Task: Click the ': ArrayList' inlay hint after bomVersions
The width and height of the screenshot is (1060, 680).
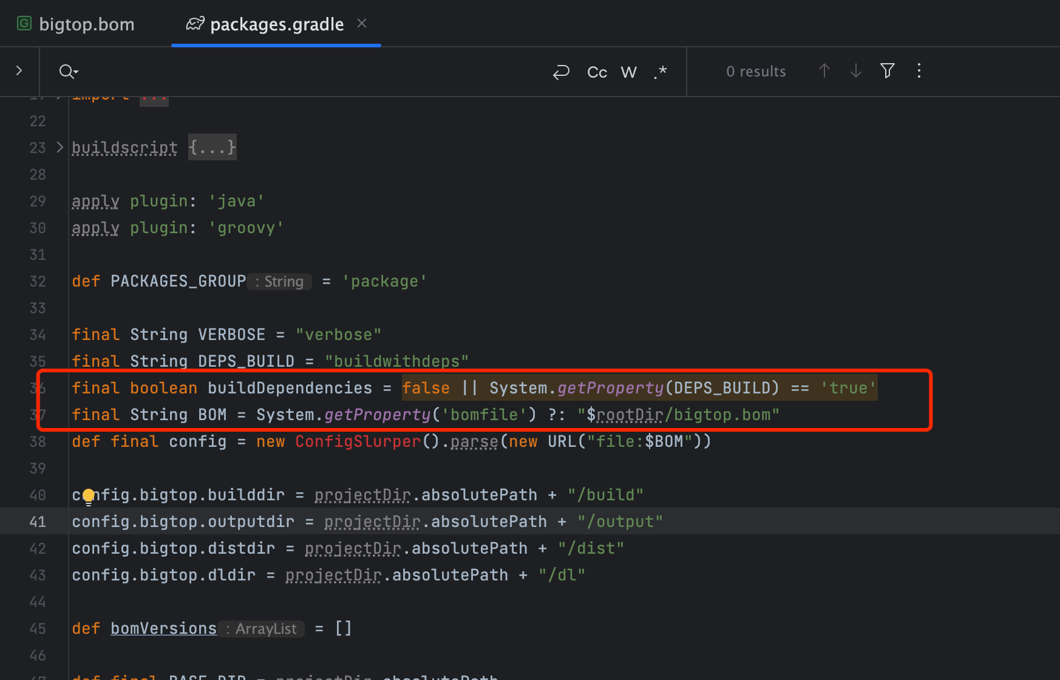Action: [x=262, y=629]
